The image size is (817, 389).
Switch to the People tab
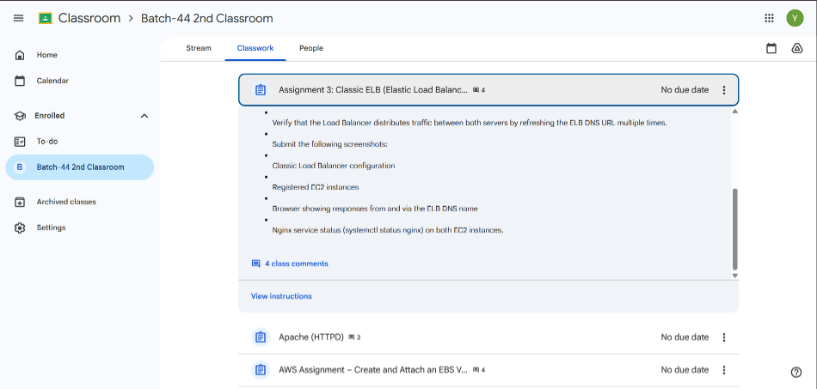coord(311,48)
